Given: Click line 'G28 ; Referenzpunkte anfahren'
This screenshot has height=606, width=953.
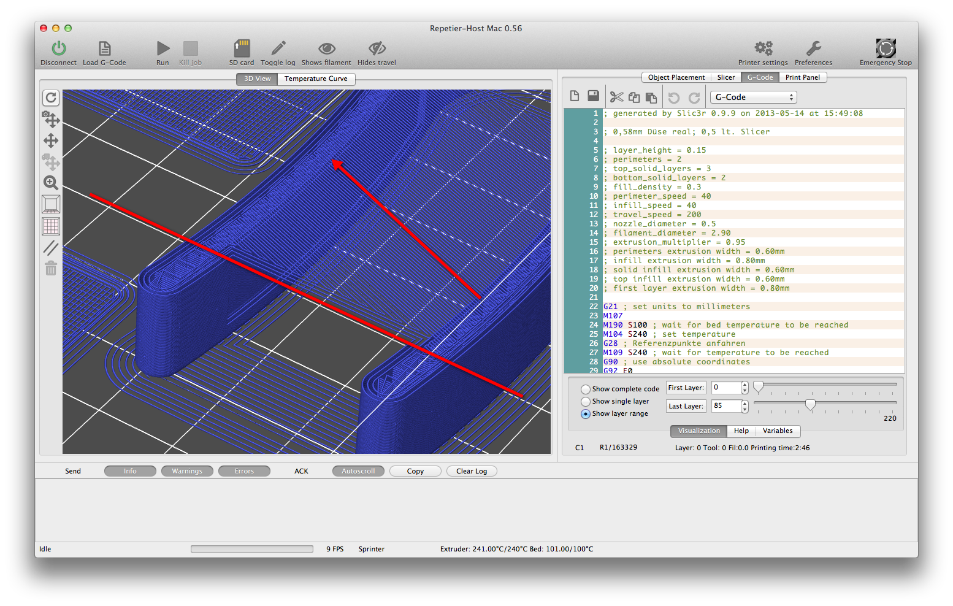Looking at the screenshot, I should tap(675, 343).
